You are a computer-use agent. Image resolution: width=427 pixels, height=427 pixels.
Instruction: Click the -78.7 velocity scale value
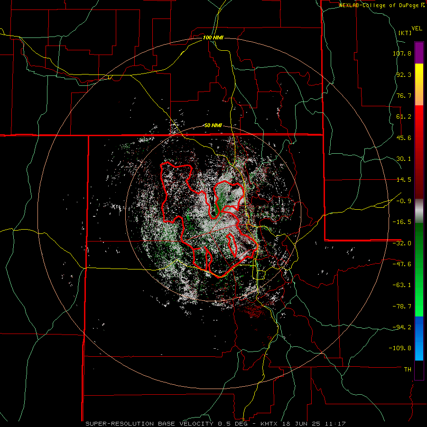pyautogui.click(x=402, y=306)
